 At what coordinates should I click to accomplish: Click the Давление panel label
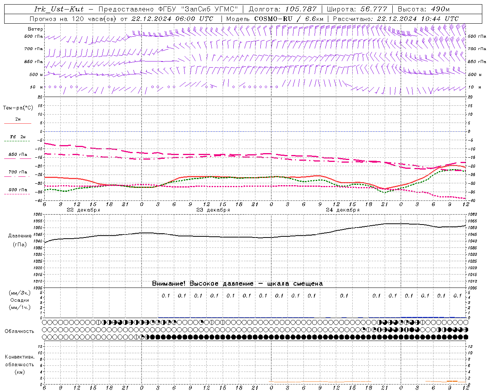pos(20,236)
